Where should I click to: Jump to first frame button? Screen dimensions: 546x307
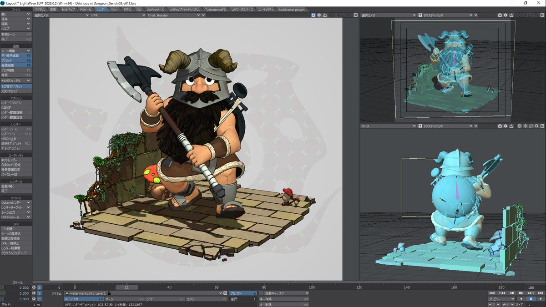coord(493,293)
